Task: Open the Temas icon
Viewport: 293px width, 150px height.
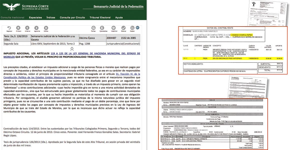Action: (x=93, y=28)
